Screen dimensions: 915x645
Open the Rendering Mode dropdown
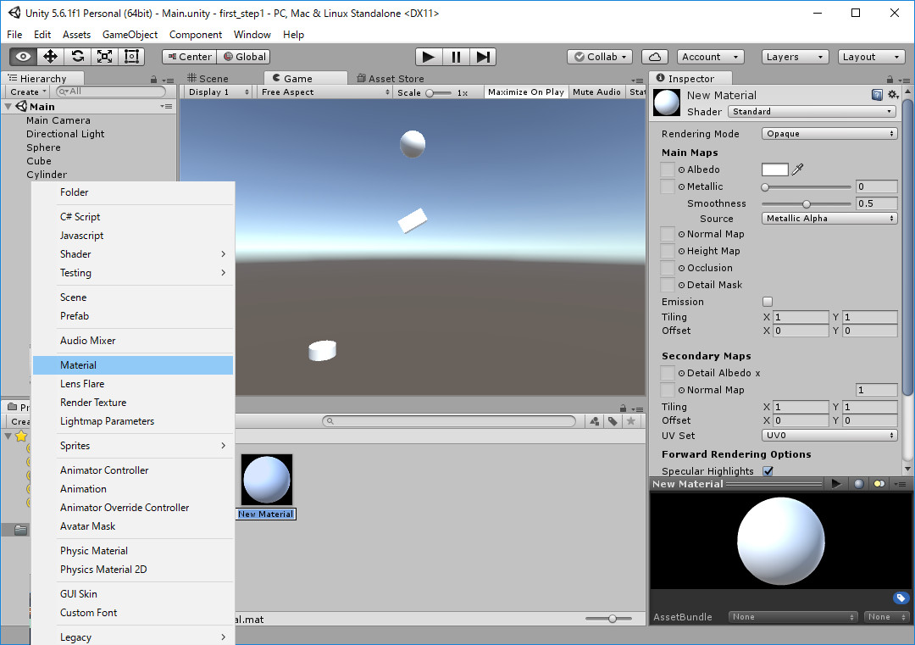(x=829, y=134)
